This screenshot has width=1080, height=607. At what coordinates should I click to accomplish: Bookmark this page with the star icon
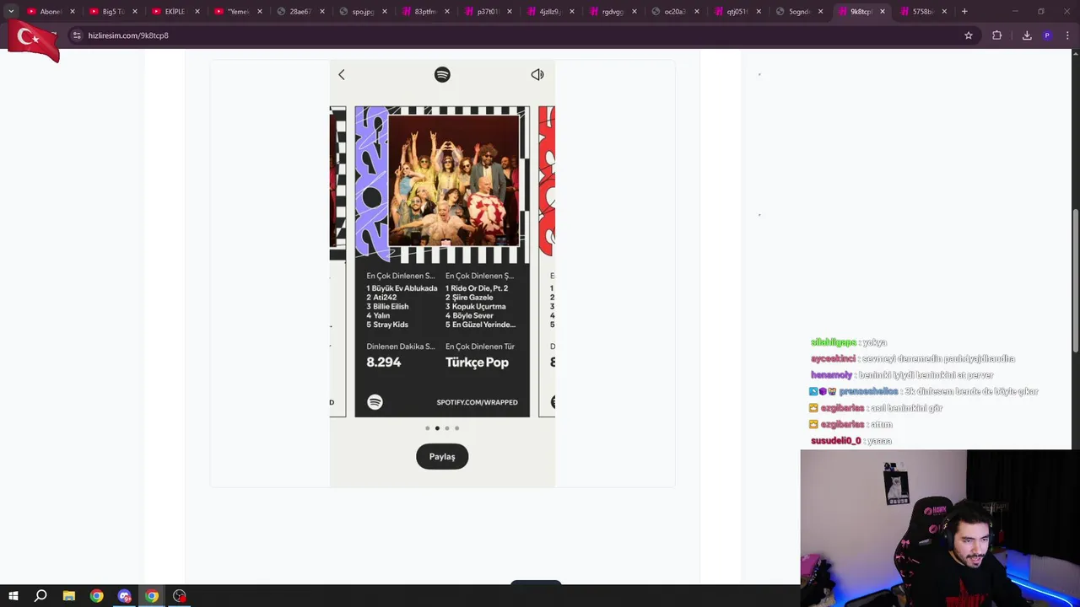point(969,35)
